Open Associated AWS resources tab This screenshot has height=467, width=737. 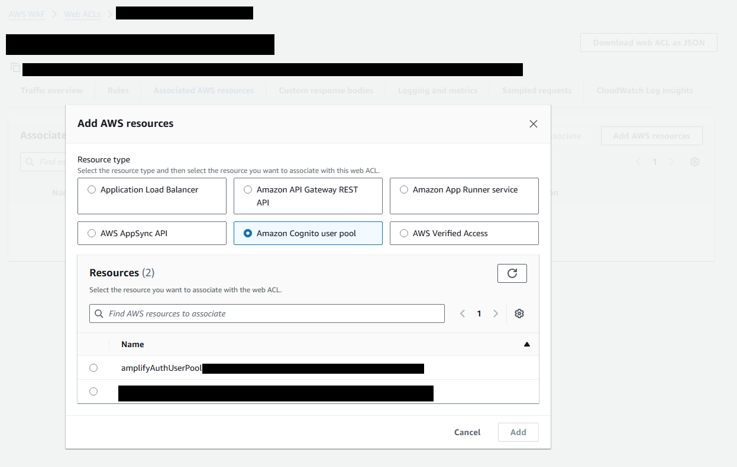[203, 90]
